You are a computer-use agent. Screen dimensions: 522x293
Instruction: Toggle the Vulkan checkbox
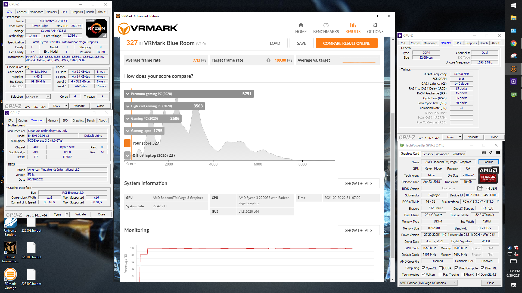pos(423,274)
